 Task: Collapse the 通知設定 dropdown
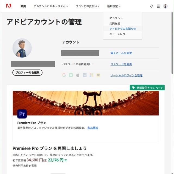(114, 6)
